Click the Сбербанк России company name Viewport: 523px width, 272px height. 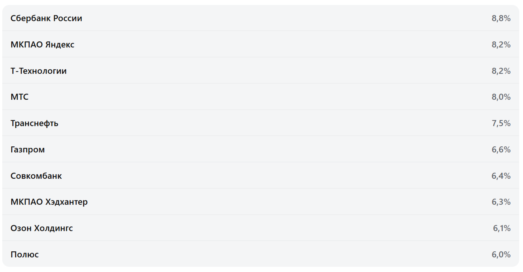(x=46, y=18)
